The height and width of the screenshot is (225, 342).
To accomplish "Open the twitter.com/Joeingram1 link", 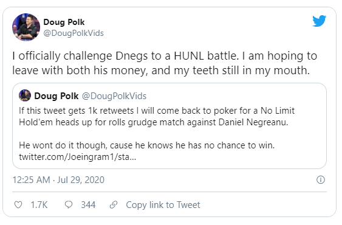I will (x=77, y=157).
